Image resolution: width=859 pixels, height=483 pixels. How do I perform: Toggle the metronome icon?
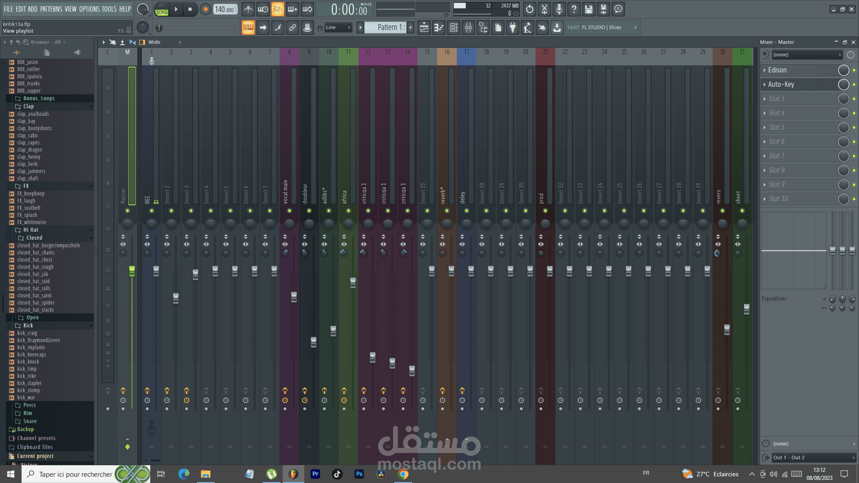click(x=248, y=9)
